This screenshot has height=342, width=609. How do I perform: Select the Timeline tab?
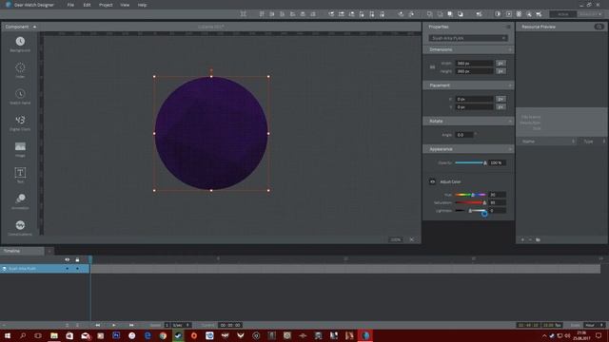point(12,251)
